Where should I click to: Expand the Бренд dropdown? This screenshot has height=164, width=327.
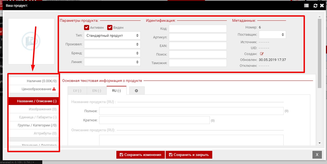coord(112,53)
